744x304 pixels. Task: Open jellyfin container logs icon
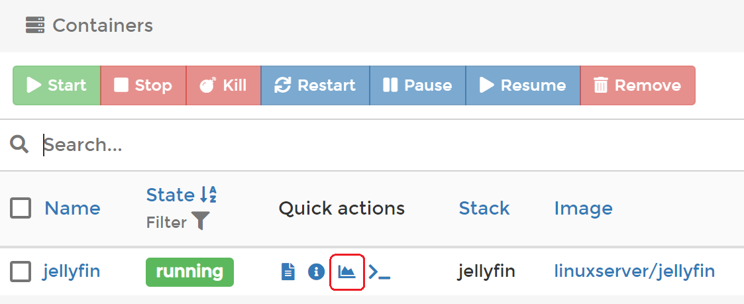288,272
